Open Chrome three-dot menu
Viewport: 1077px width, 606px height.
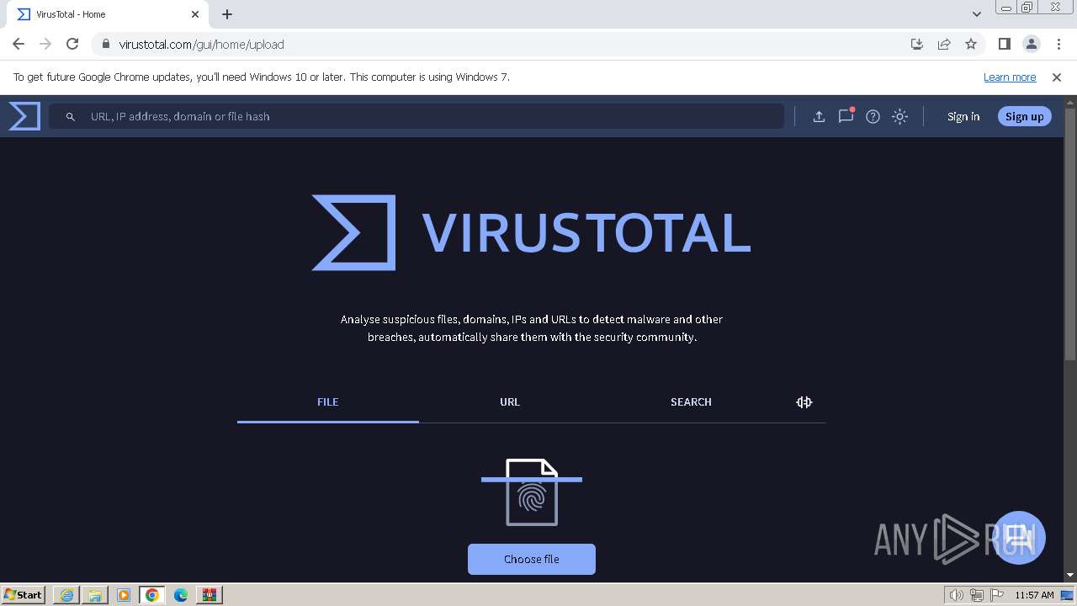tap(1058, 44)
